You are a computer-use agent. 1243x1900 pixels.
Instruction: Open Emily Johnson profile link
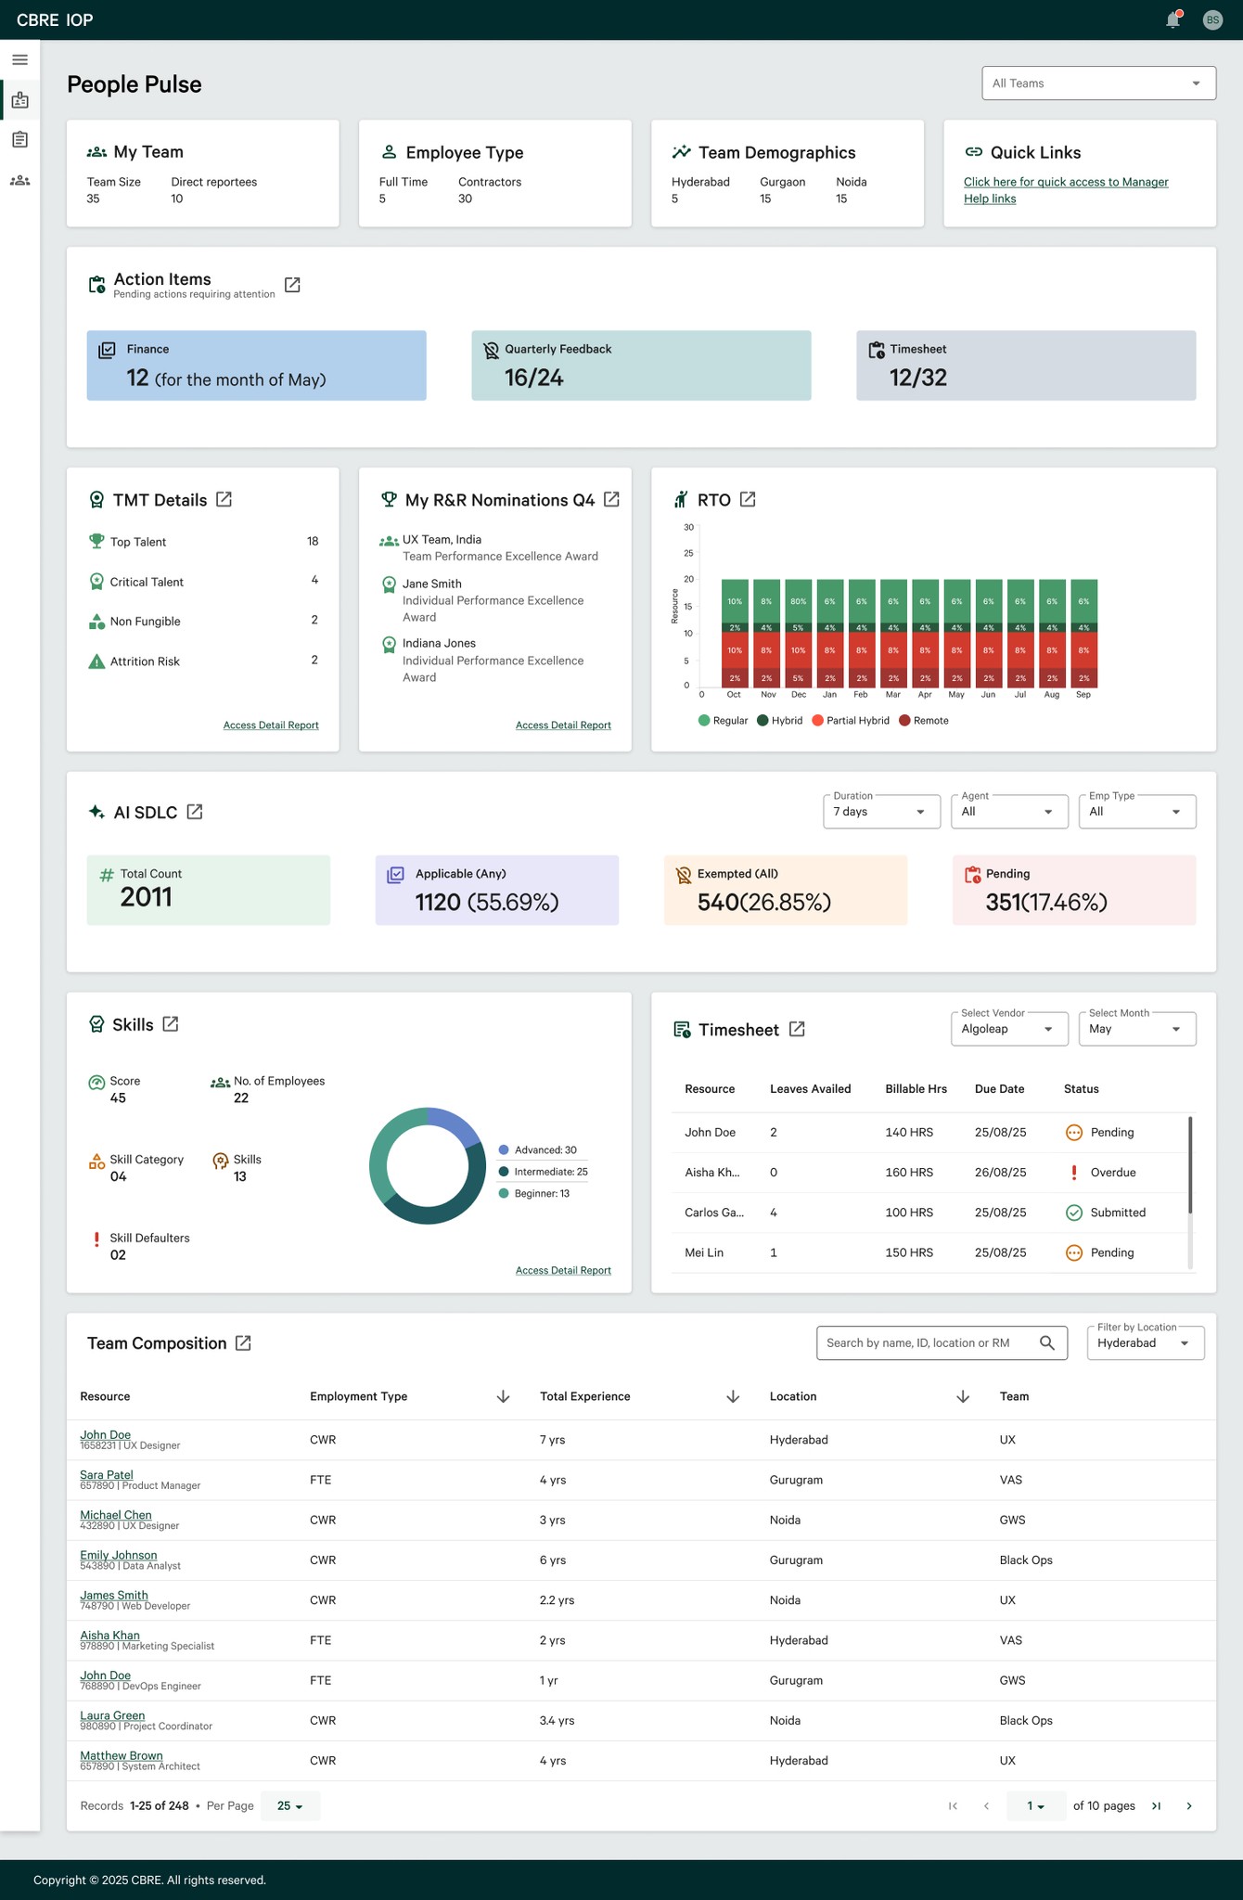119,1555
